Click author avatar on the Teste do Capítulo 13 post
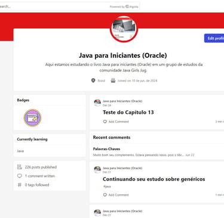 tap(97, 102)
